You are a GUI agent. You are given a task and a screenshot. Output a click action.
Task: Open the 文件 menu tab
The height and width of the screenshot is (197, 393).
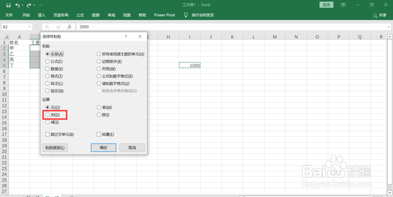point(9,15)
